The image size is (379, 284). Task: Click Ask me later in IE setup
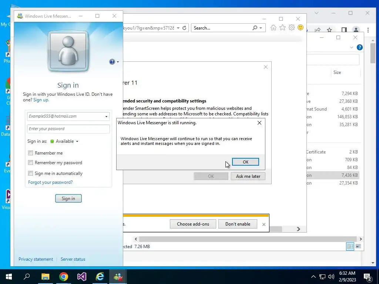[x=248, y=176]
